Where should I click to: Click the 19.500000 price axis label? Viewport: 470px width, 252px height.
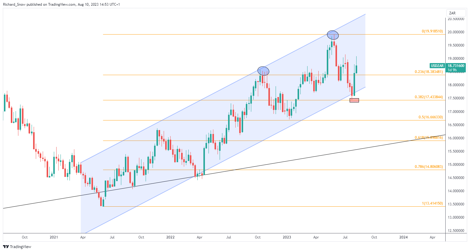pos(456,45)
